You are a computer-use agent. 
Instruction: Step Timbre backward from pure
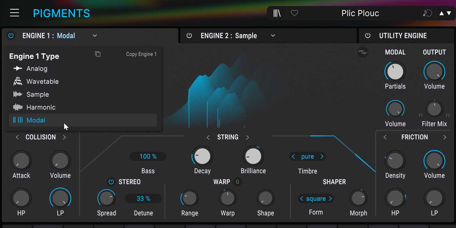pyautogui.click(x=293, y=156)
